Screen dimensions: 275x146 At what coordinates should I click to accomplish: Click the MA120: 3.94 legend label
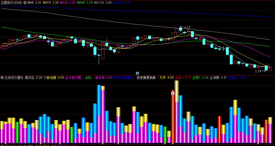point(103,3)
